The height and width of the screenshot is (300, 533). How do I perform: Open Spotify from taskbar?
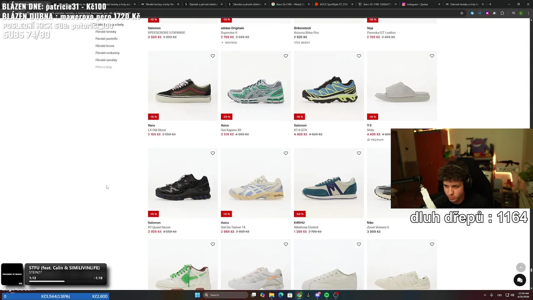326,295
